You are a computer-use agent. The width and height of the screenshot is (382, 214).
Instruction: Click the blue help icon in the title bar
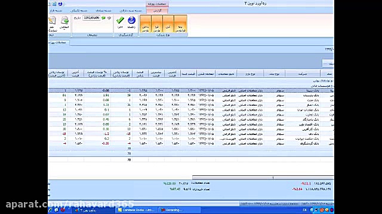point(60,4)
